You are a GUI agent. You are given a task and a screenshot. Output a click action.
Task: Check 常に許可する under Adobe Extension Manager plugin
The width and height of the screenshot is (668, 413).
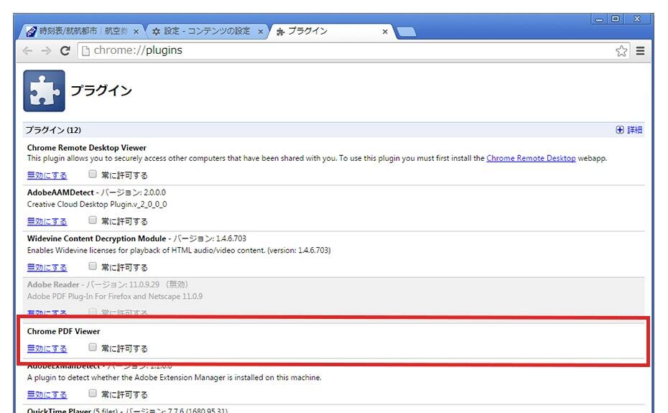point(93,393)
